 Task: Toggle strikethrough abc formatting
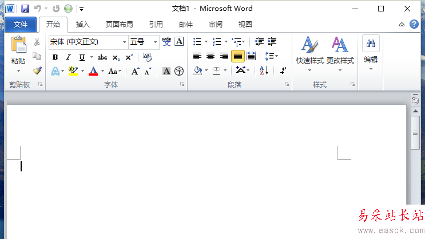[102, 57]
